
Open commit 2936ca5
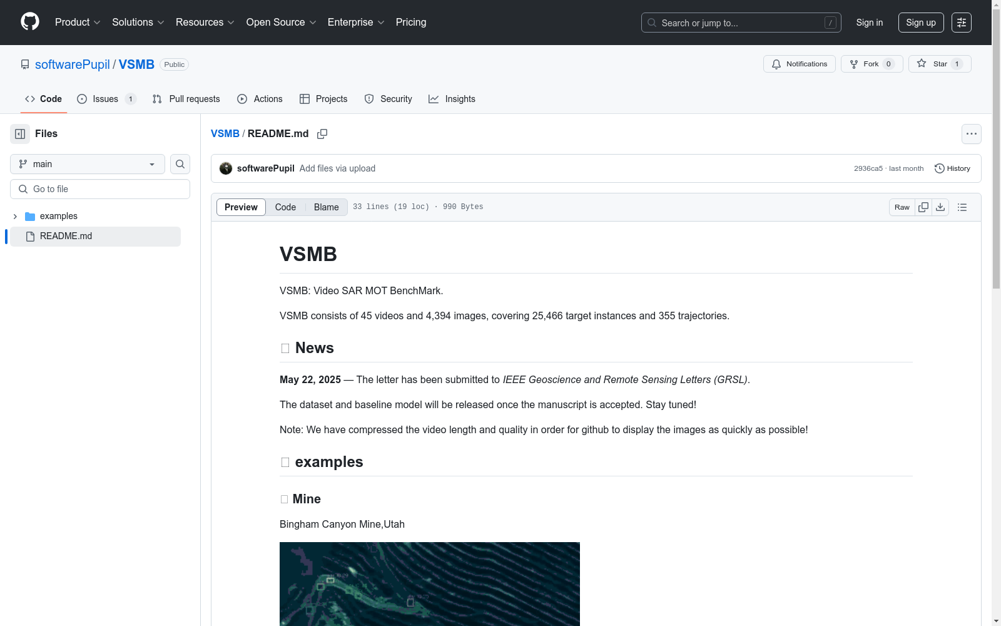point(868,168)
